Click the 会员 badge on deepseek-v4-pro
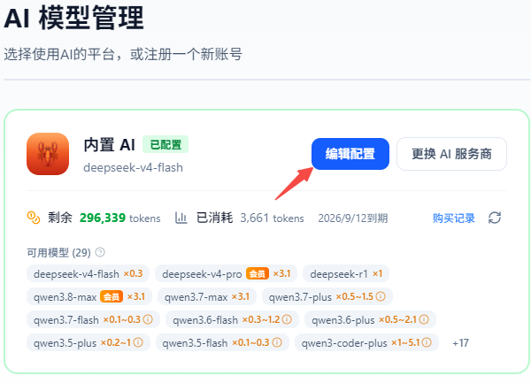Viewport: 531px width, 383px height. [258, 273]
